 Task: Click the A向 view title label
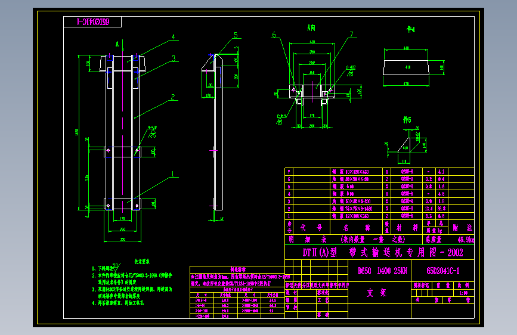click(x=311, y=27)
